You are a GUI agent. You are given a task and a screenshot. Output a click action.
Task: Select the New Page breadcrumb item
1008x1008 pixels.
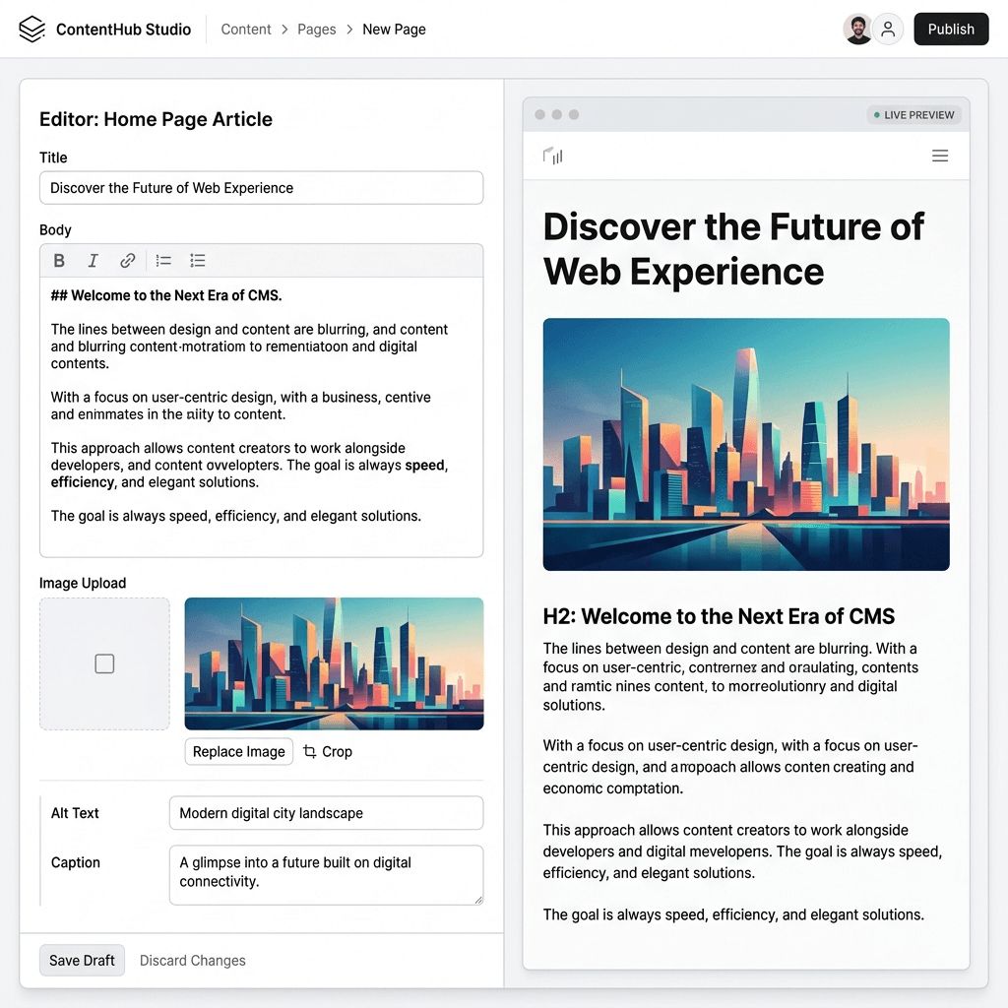[x=394, y=30]
